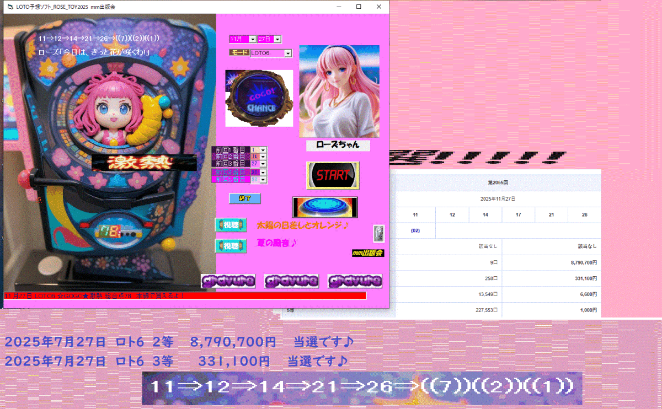Click the 9口 winners cell
Viewport: 662px width, 409px height.
point(449,263)
